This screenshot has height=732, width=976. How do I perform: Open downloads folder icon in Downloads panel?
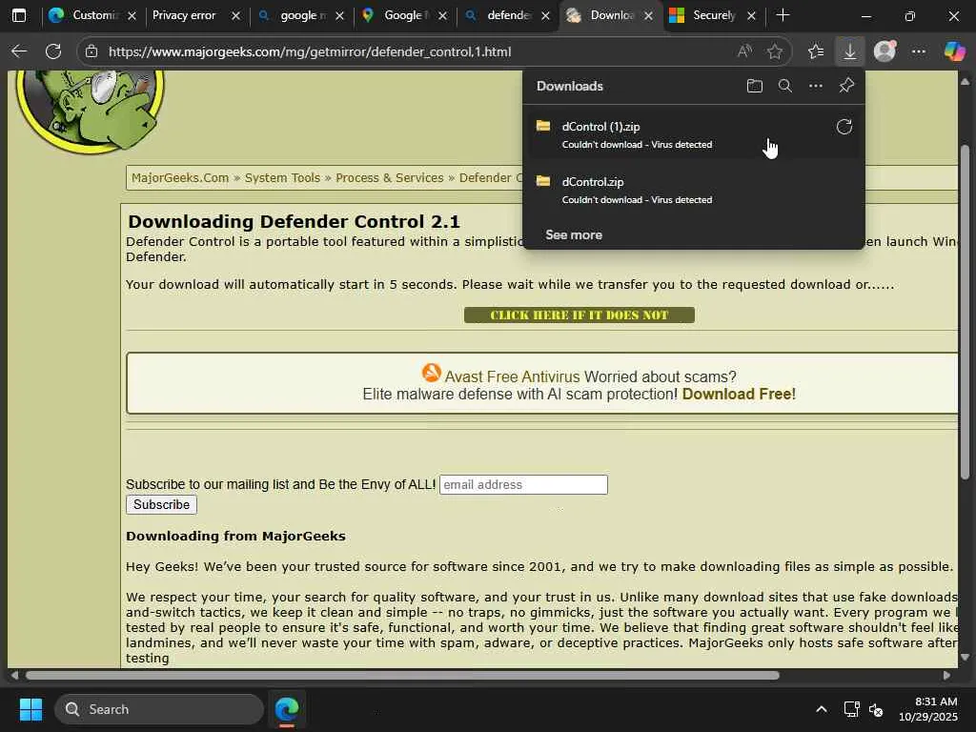pyautogui.click(x=755, y=86)
